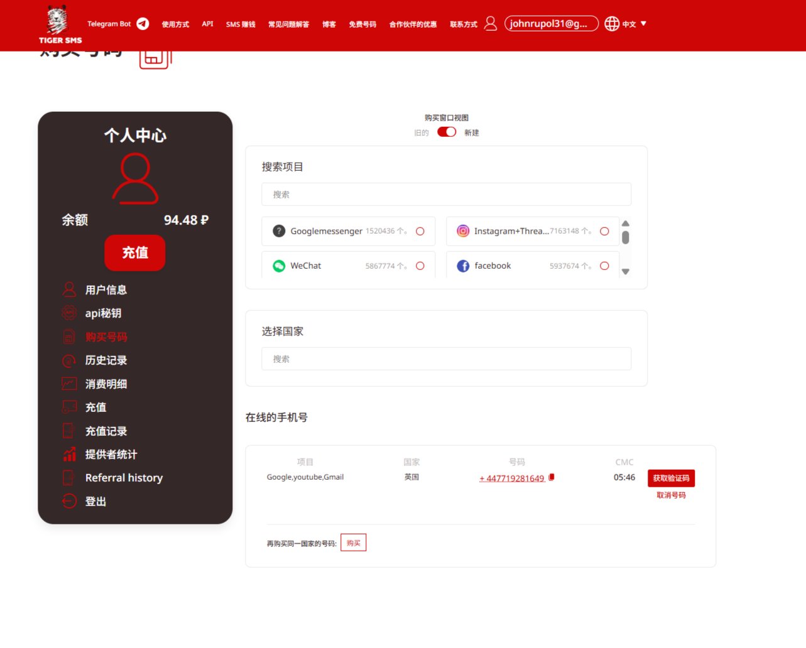The image size is (806, 648).
Task: Open SMS 赚钱 in the top navigation
Action: [241, 24]
